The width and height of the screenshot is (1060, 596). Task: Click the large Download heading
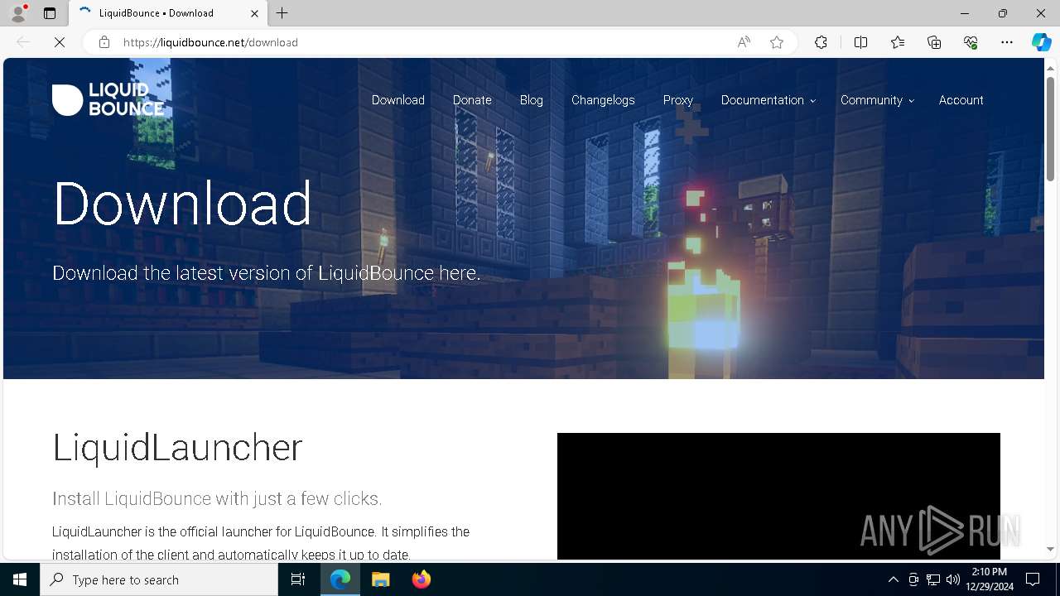[182, 203]
